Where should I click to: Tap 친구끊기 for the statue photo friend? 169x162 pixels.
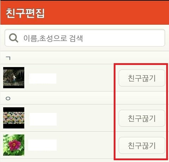pyautogui.click(x=142, y=78)
